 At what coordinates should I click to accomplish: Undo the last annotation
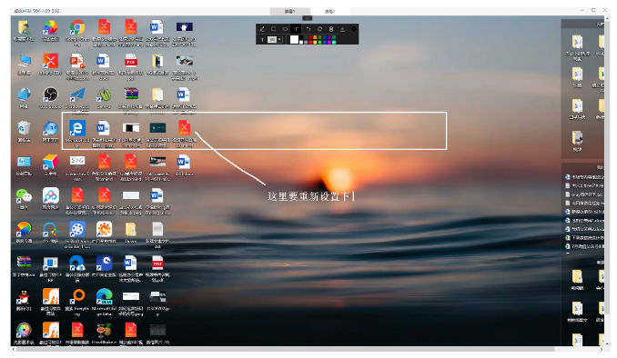(308, 29)
